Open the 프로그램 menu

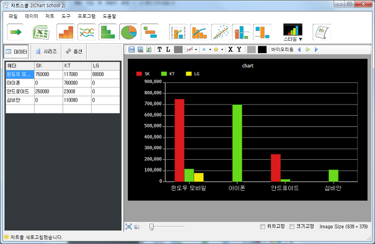87,16
